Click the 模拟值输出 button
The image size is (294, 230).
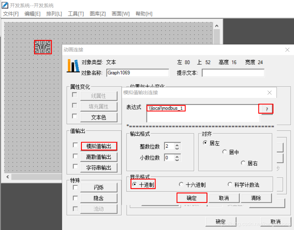click(x=99, y=146)
